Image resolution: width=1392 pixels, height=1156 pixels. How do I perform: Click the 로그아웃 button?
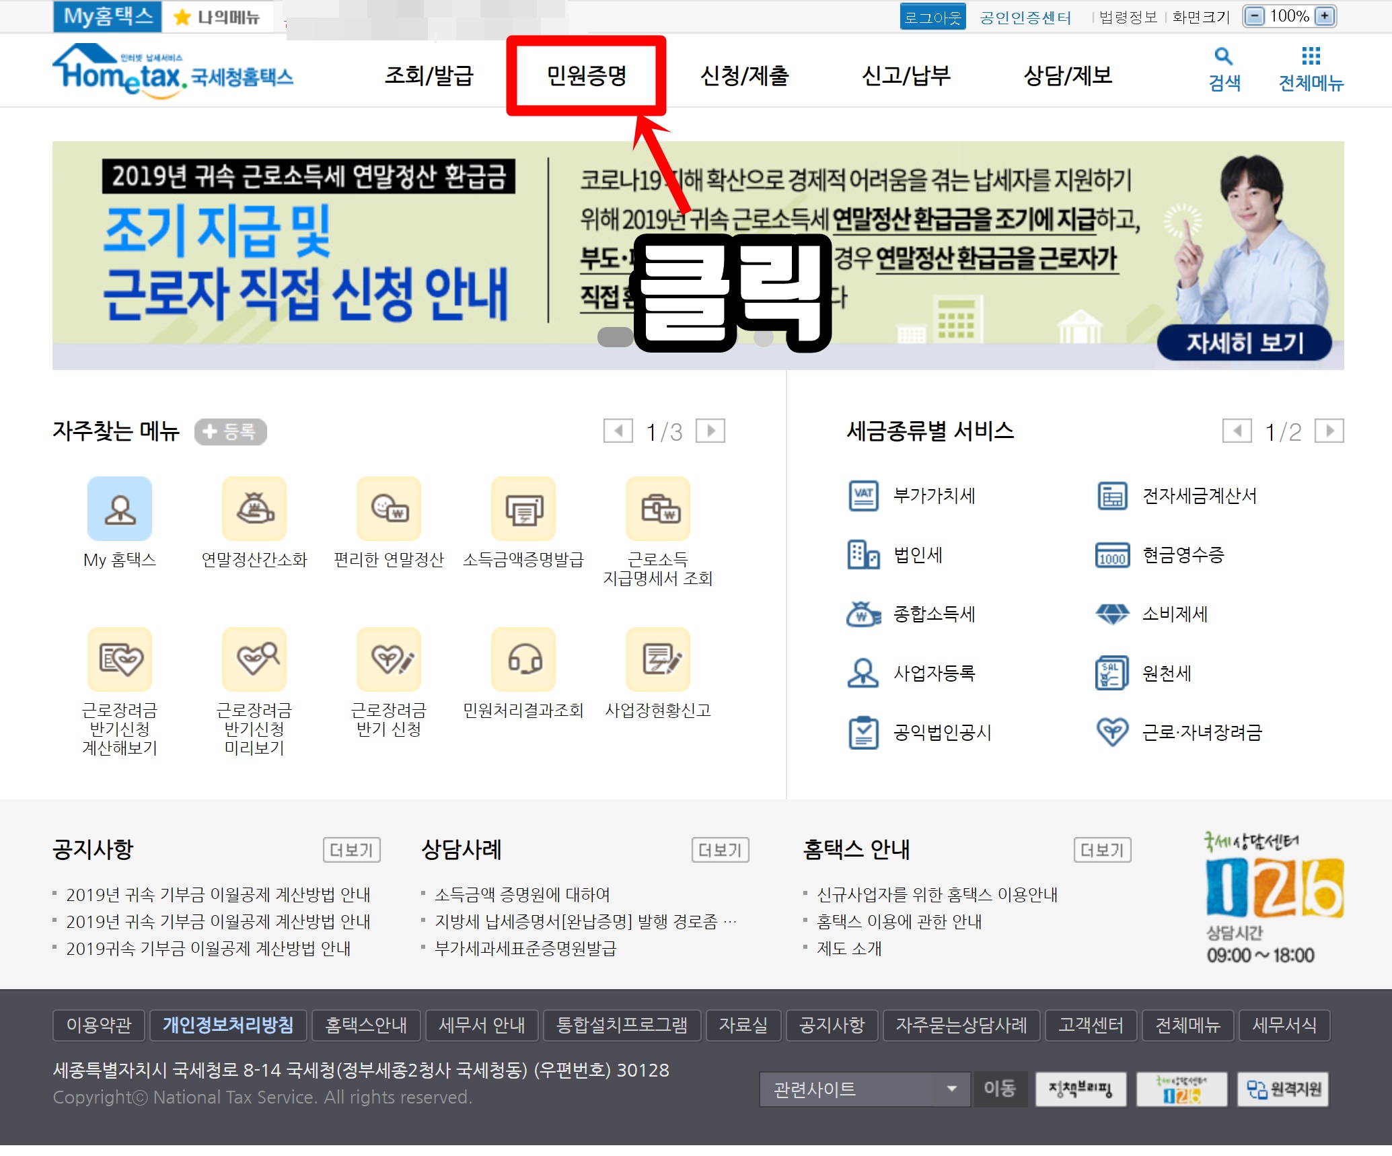tap(932, 17)
